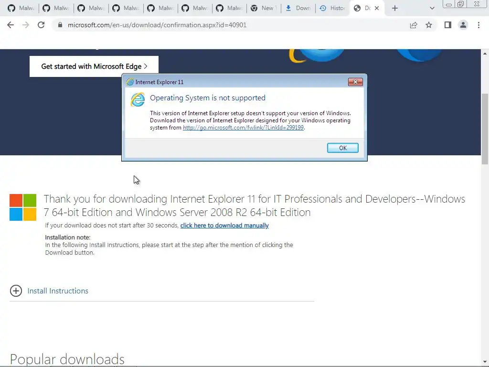Open the user profile icon
The width and height of the screenshot is (489, 367).
(x=463, y=25)
